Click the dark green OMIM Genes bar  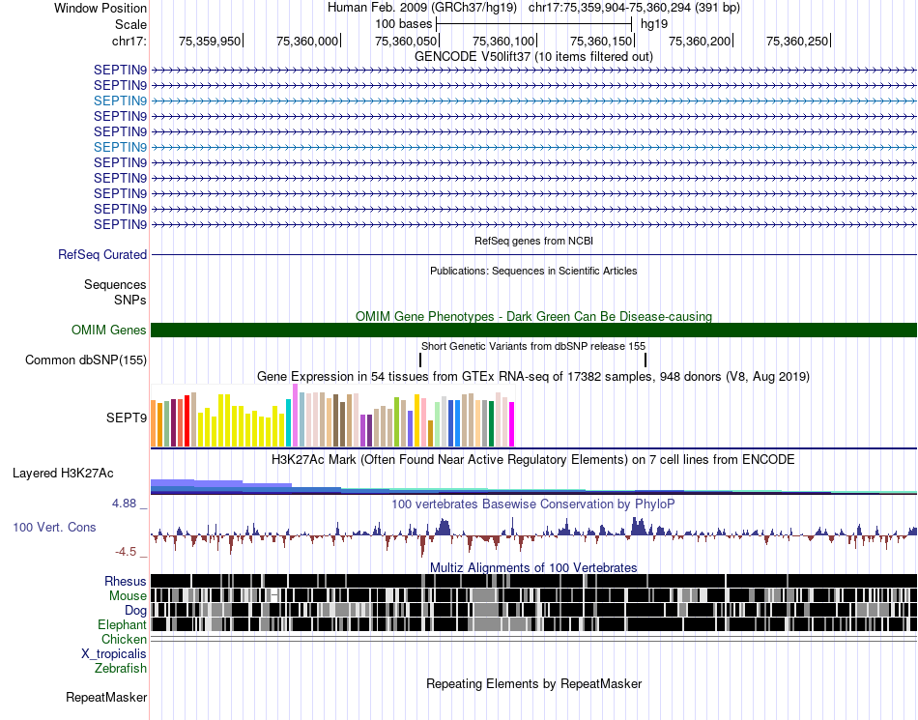pos(534,331)
